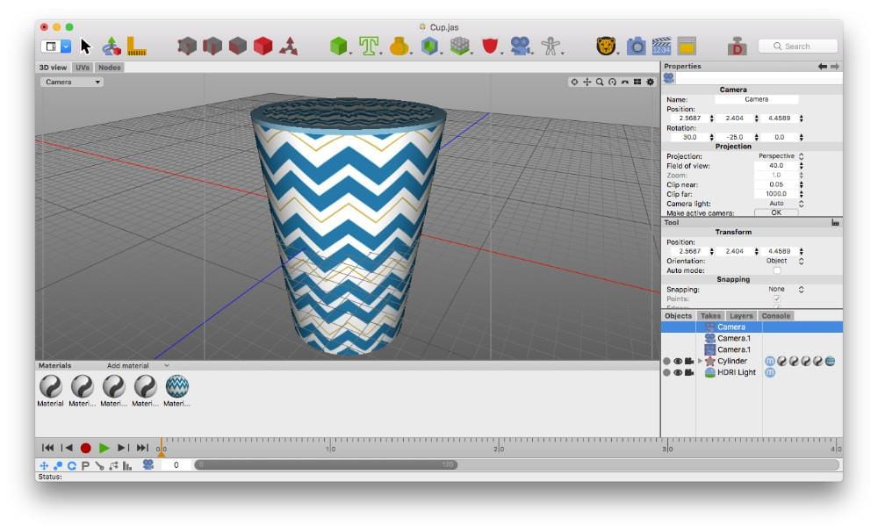Change the Projection Perspective dropdown
The image size is (878, 532).
781,156
